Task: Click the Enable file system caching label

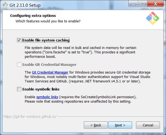Action: (46, 40)
